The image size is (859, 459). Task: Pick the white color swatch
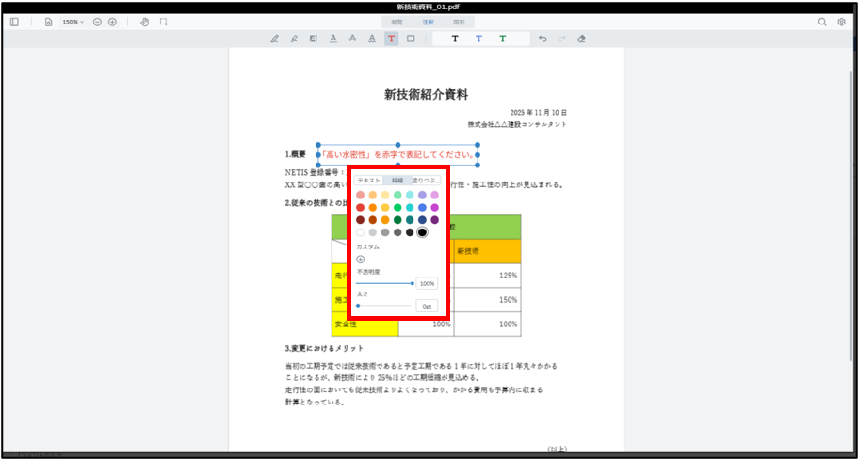(x=361, y=232)
